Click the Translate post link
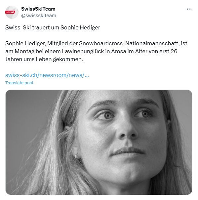The width and height of the screenshot is (198, 200). tap(19, 83)
